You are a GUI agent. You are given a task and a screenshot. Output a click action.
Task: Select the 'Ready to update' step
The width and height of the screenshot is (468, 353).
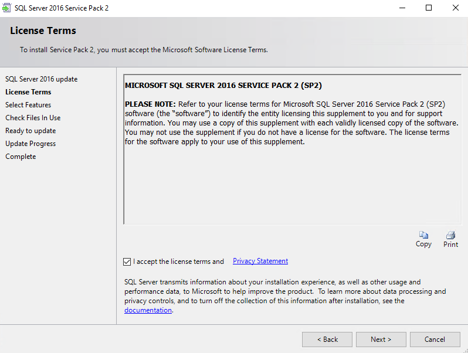30,131
